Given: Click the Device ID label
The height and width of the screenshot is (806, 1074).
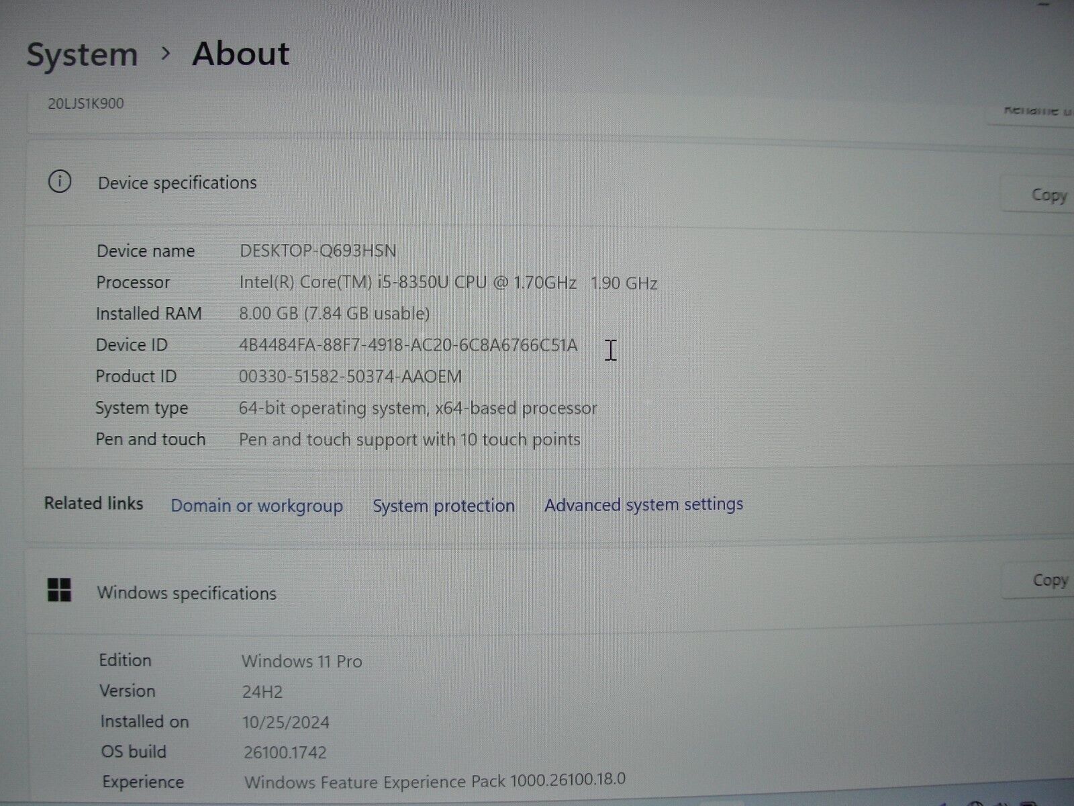Looking at the screenshot, I should coord(132,345).
